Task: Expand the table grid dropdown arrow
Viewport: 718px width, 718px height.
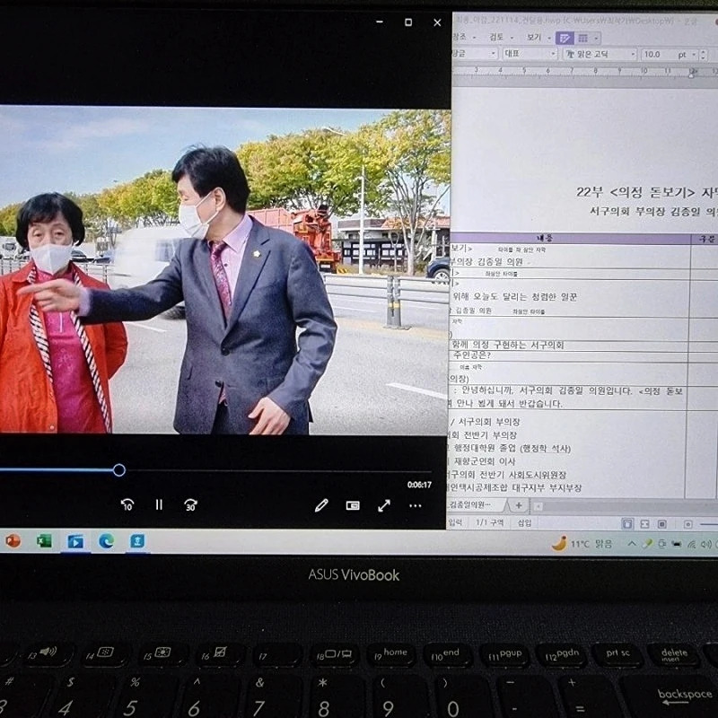Action: pyautogui.click(x=596, y=38)
